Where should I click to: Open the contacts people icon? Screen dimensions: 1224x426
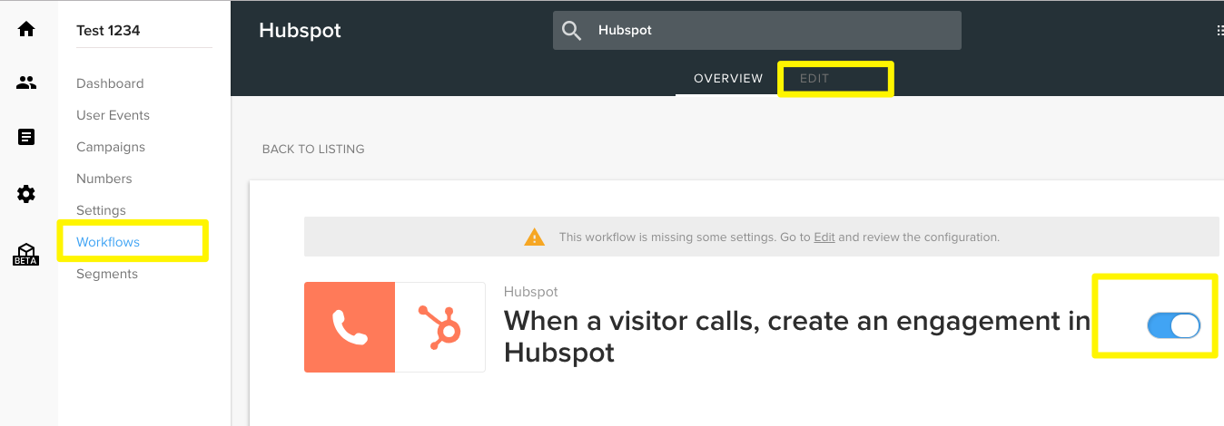pyautogui.click(x=26, y=83)
